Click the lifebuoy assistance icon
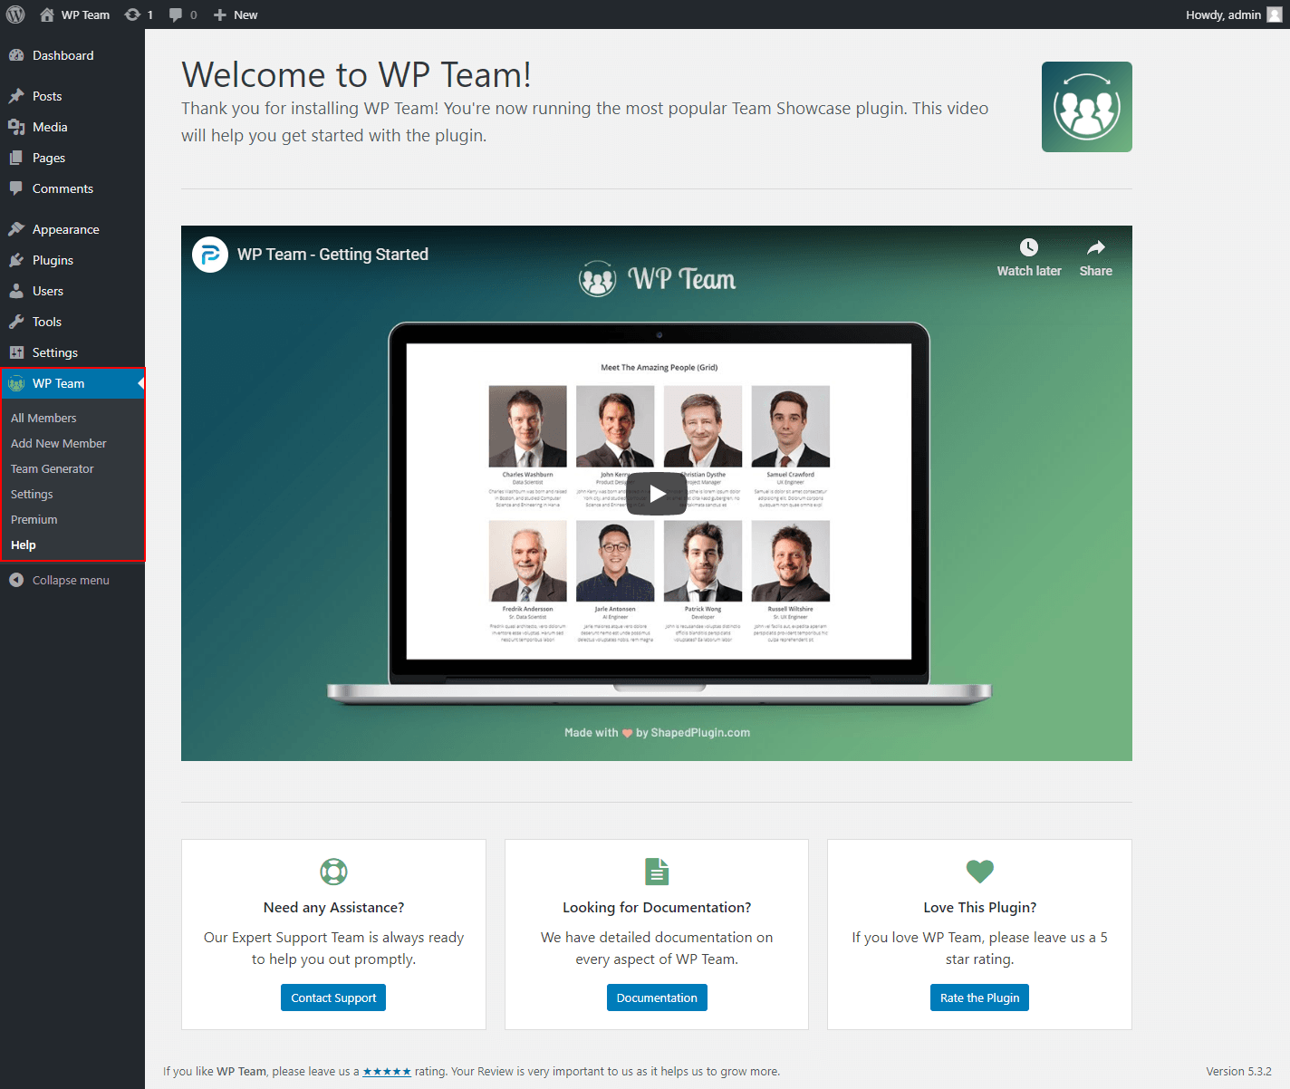 333,872
